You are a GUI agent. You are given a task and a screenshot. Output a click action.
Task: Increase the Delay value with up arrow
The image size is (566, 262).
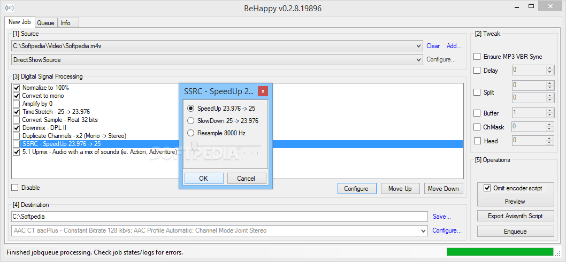pyautogui.click(x=549, y=68)
